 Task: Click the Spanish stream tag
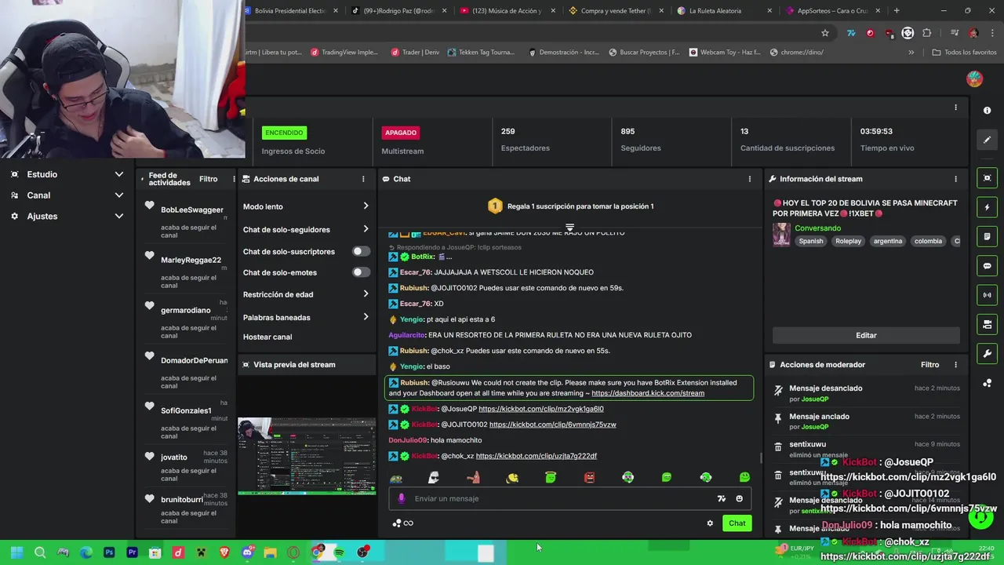click(811, 241)
